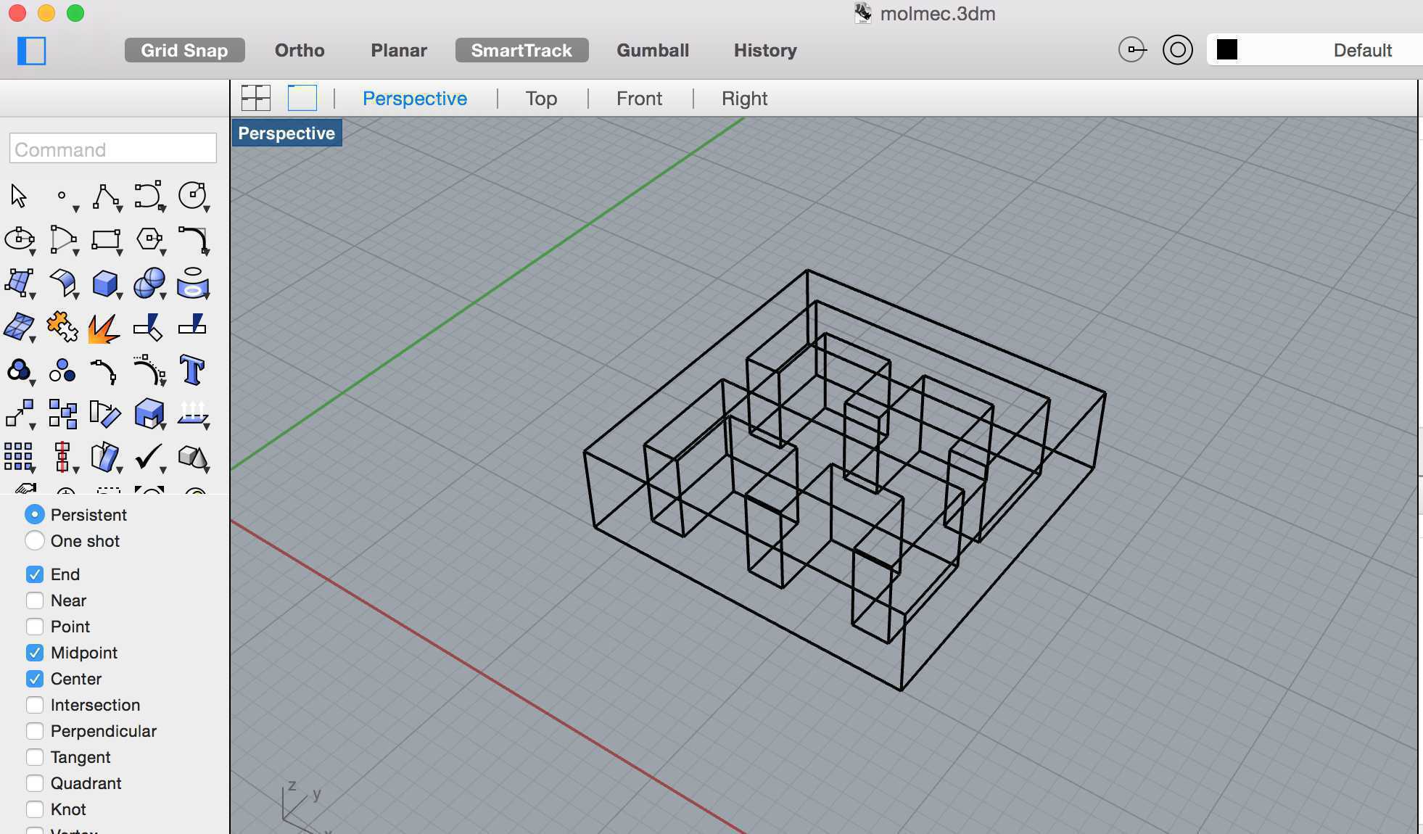The image size is (1423, 834).
Task: Turn on Ortho mode
Action: 300,50
